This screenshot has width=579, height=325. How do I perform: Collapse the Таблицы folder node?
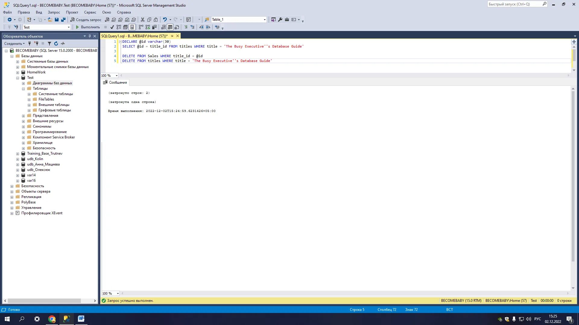point(23,88)
